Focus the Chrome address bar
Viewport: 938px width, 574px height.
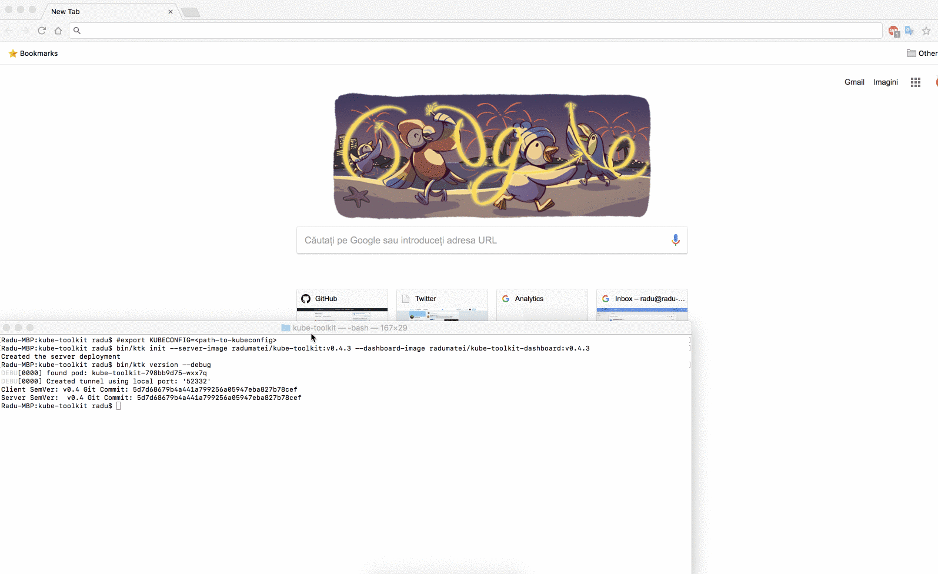coord(475,31)
